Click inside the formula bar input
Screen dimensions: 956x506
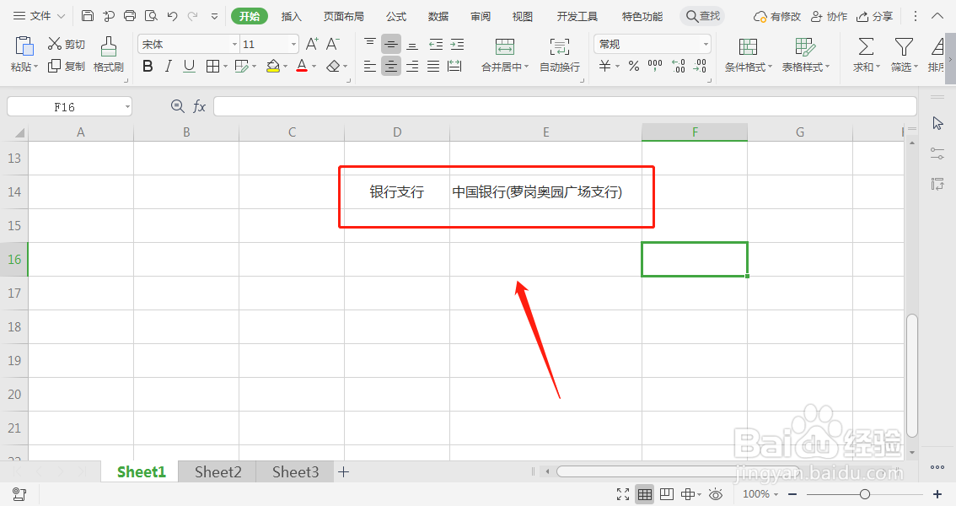(x=565, y=107)
